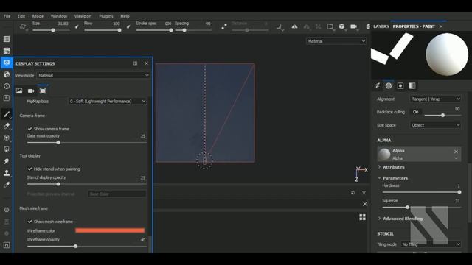The height and width of the screenshot is (265, 472).
Task: Select the Clone stamp tool
Action: coord(7,173)
